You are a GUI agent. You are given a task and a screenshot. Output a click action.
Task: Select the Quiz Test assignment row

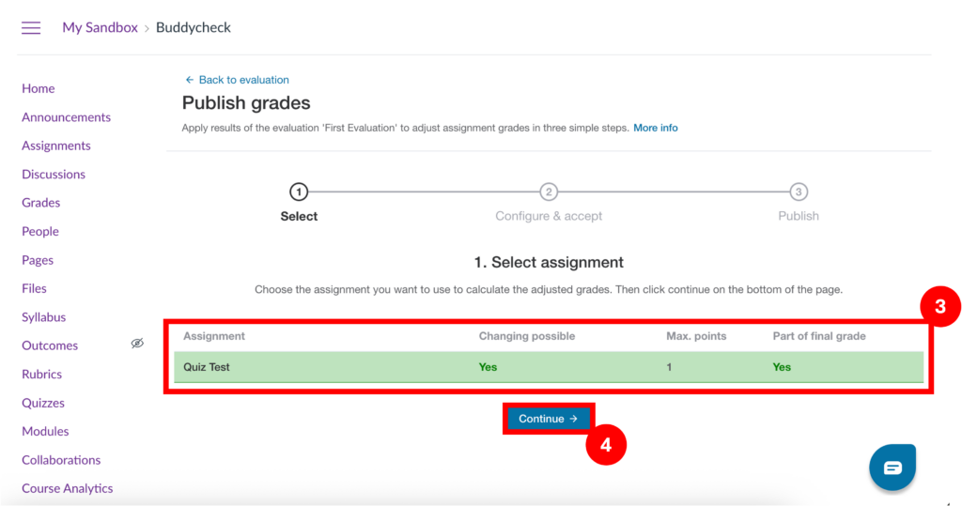coord(549,367)
